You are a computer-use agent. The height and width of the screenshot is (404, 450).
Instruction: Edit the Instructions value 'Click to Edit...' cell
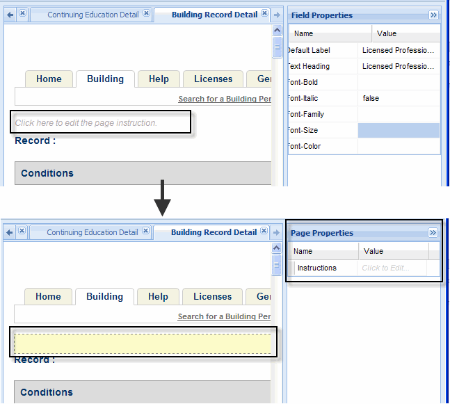392,268
